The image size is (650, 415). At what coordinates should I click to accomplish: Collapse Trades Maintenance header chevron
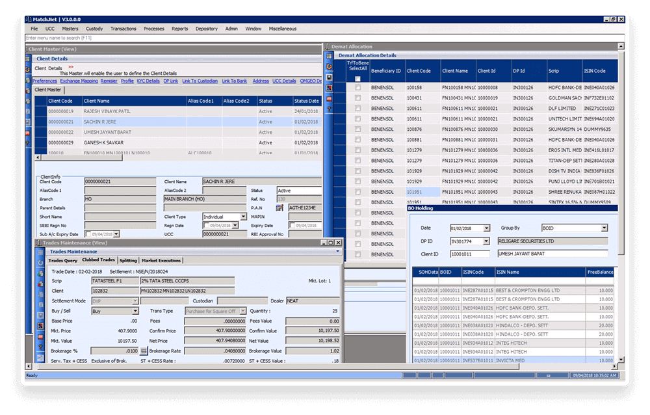tap(338, 252)
